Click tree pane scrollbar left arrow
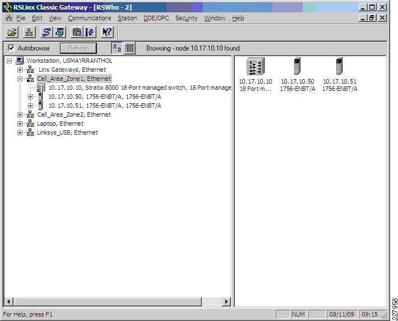 coord(8,302)
